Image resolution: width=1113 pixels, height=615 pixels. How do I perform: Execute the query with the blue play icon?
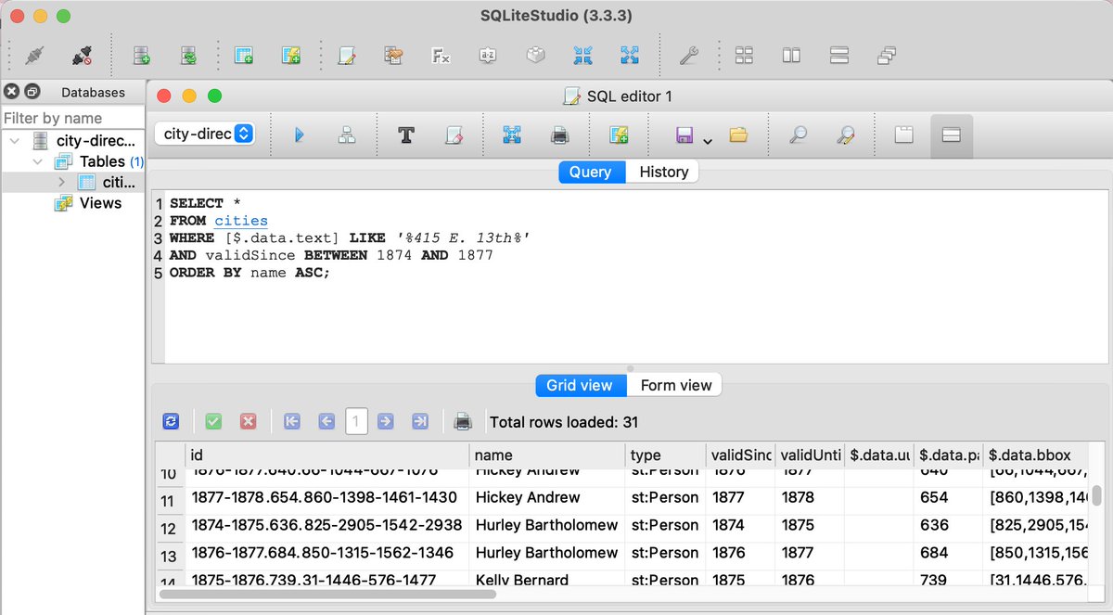(300, 135)
